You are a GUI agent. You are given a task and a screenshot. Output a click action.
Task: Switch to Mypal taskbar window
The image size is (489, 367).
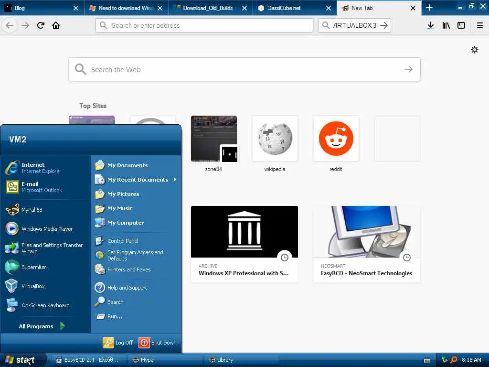coord(165,360)
